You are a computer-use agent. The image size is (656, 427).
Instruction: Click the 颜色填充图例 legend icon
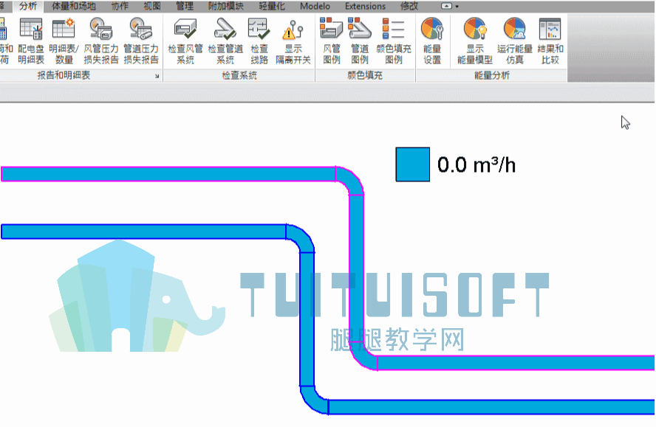(394, 41)
